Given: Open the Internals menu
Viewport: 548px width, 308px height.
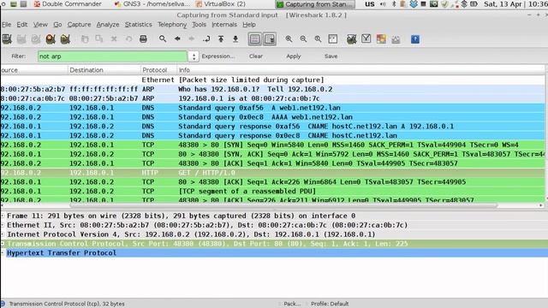Looking at the screenshot, I should [224, 25].
